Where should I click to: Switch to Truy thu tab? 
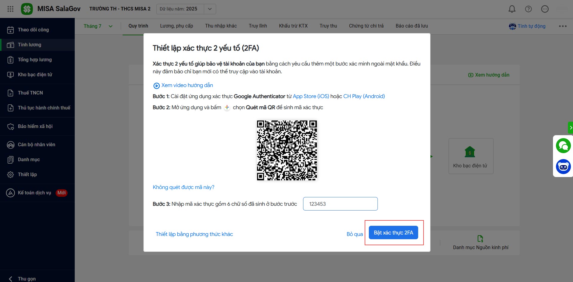pos(328,26)
